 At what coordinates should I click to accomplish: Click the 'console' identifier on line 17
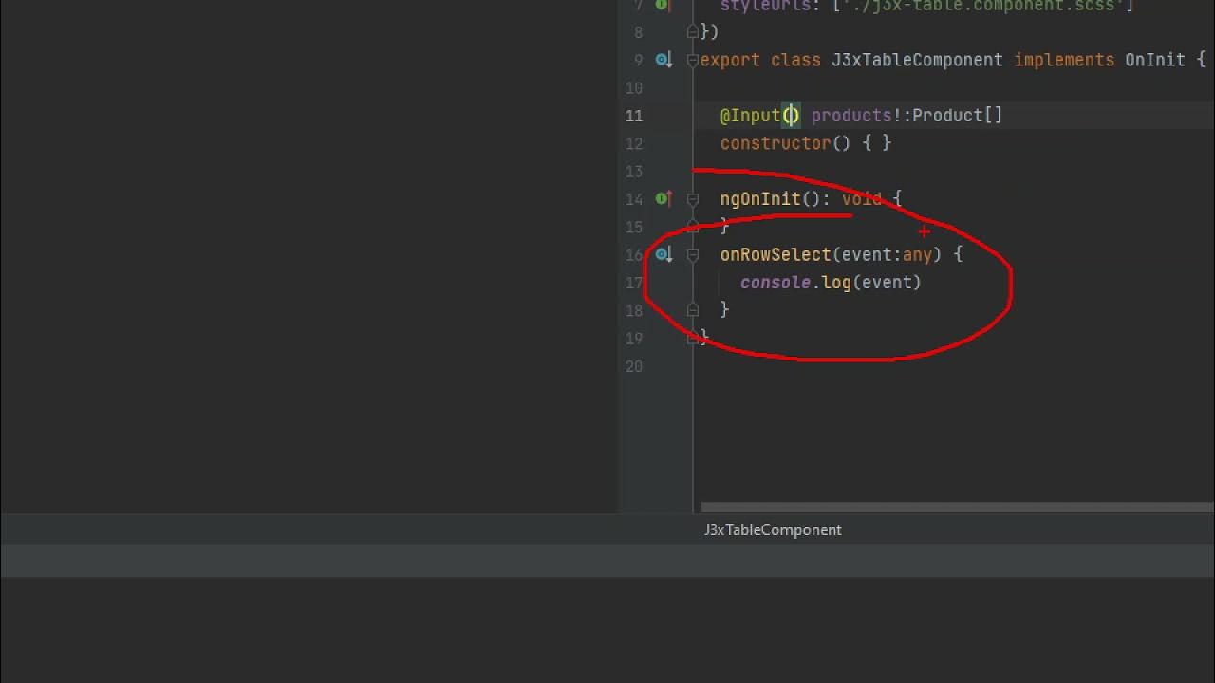(776, 283)
